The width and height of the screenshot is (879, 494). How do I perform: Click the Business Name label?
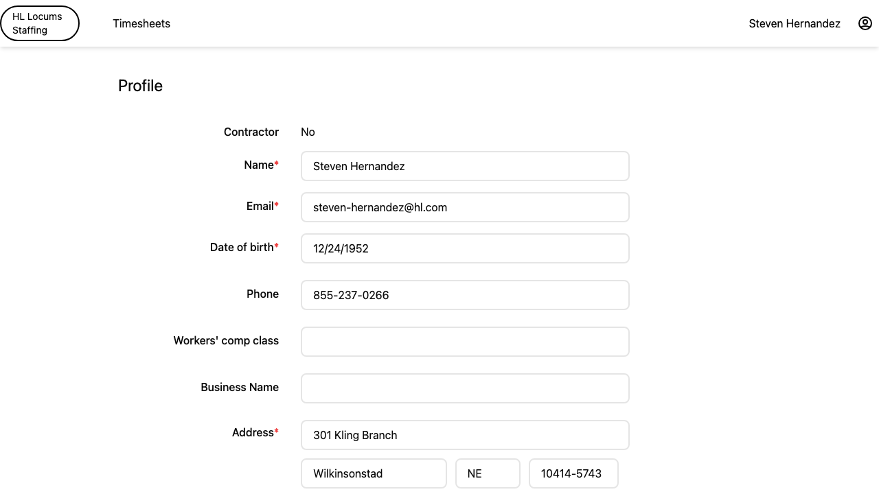(x=240, y=387)
